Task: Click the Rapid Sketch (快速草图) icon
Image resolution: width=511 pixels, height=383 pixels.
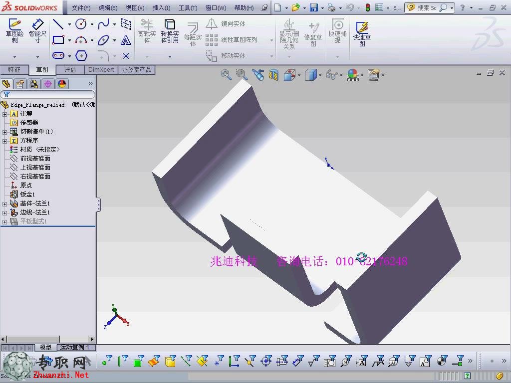Action: point(362,34)
